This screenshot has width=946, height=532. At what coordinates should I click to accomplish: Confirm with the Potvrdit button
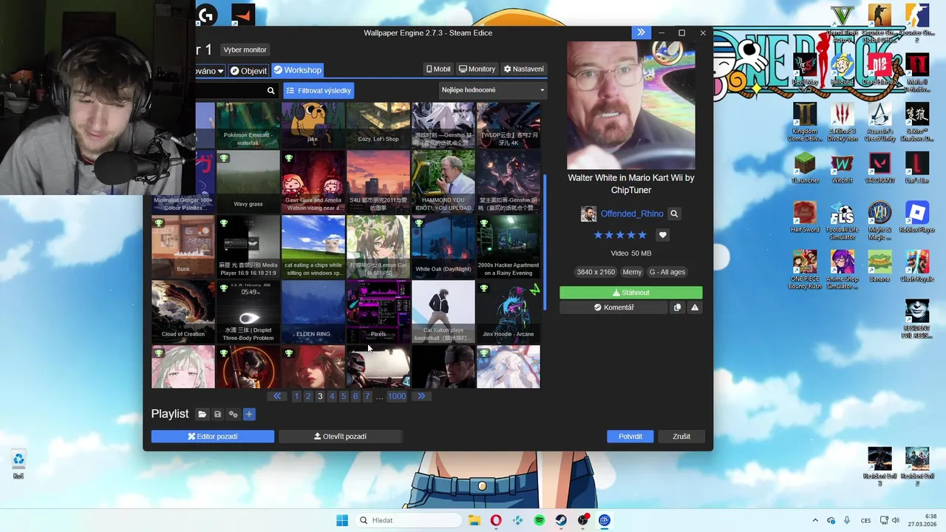[x=630, y=437]
